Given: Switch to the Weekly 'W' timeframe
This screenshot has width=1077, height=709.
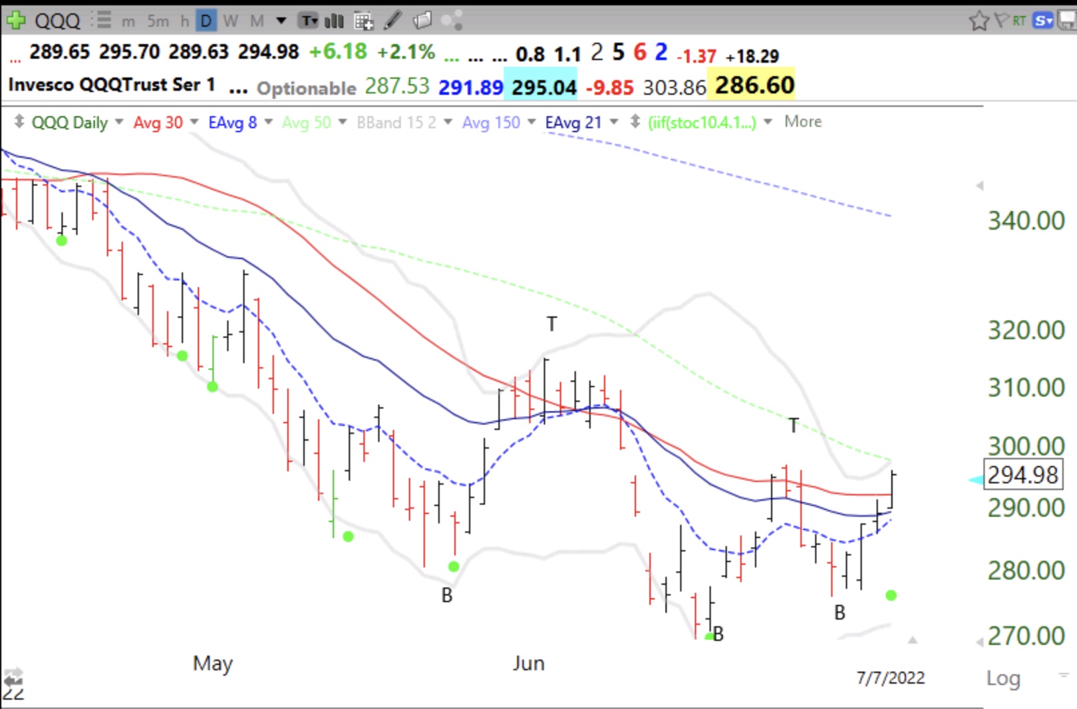Looking at the screenshot, I should click(230, 21).
